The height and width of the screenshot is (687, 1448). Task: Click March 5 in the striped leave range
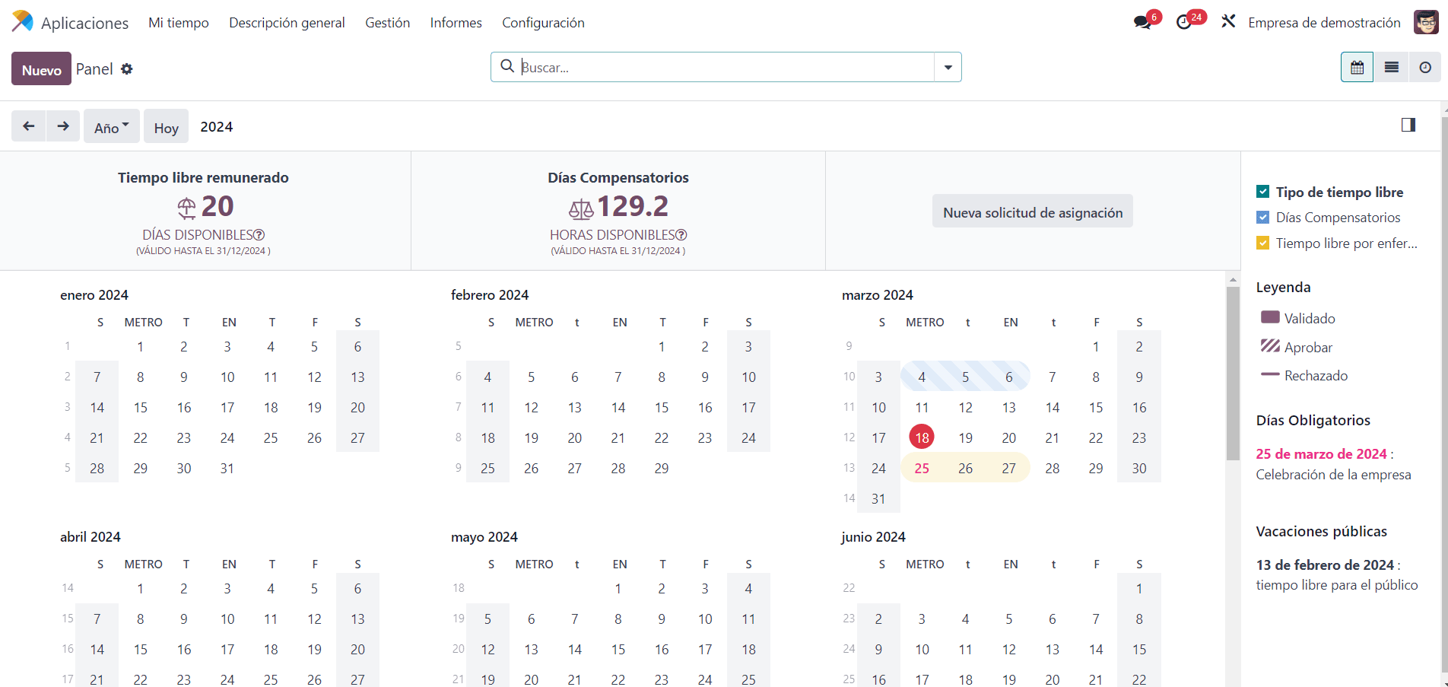tap(965, 377)
